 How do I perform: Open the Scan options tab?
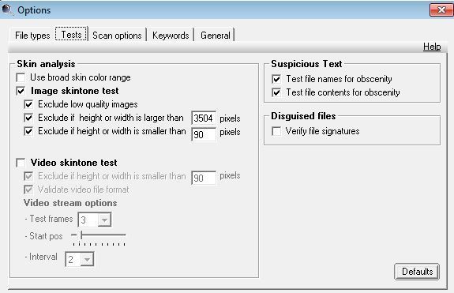pos(117,36)
